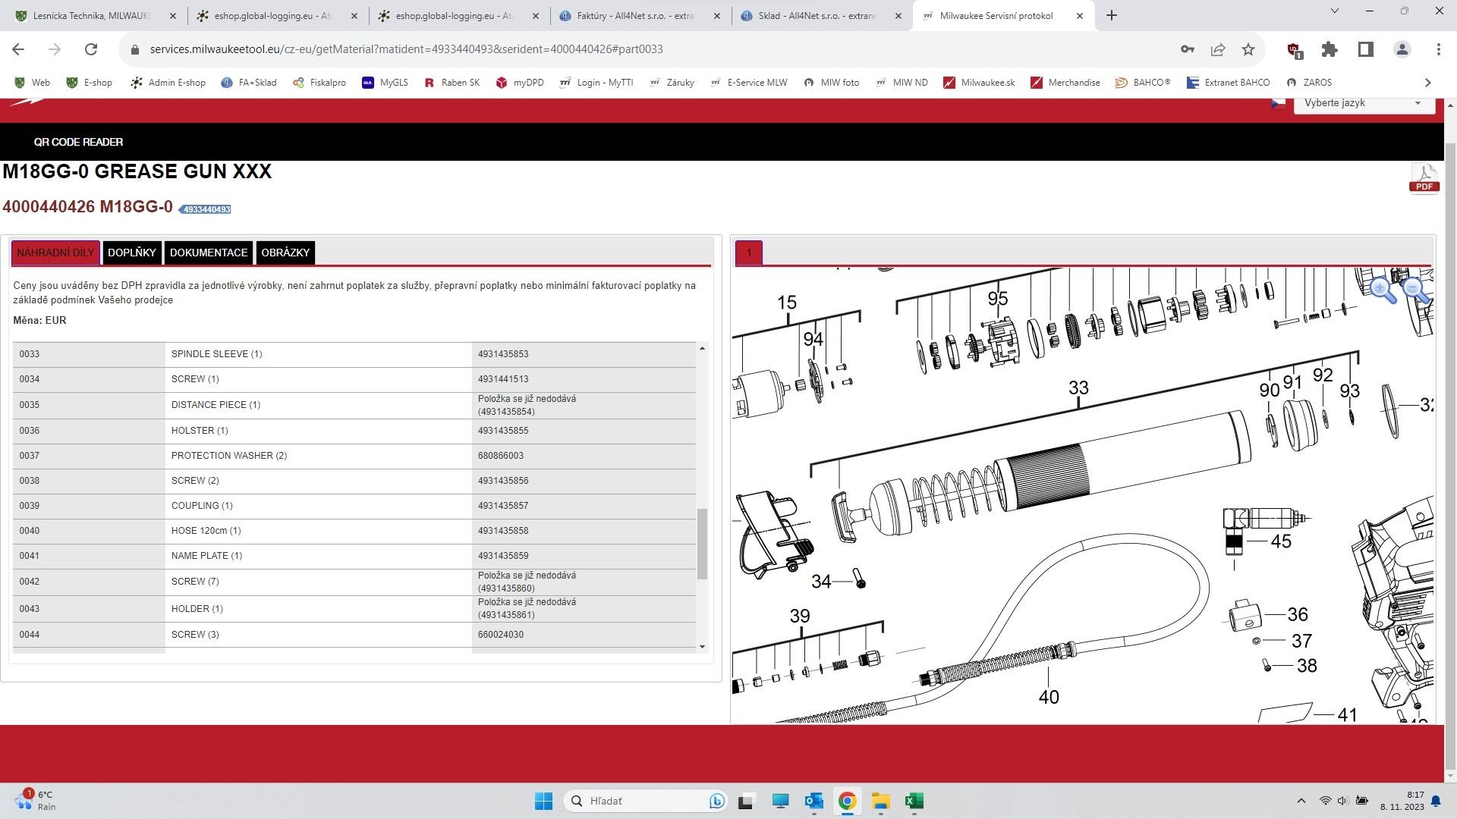Zoom in on the exploded diagram
Screen dimensions: 1457x819
pyautogui.click(x=1383, y=290)
